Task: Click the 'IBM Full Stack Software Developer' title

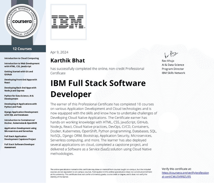Action: (x=98, y=89)
